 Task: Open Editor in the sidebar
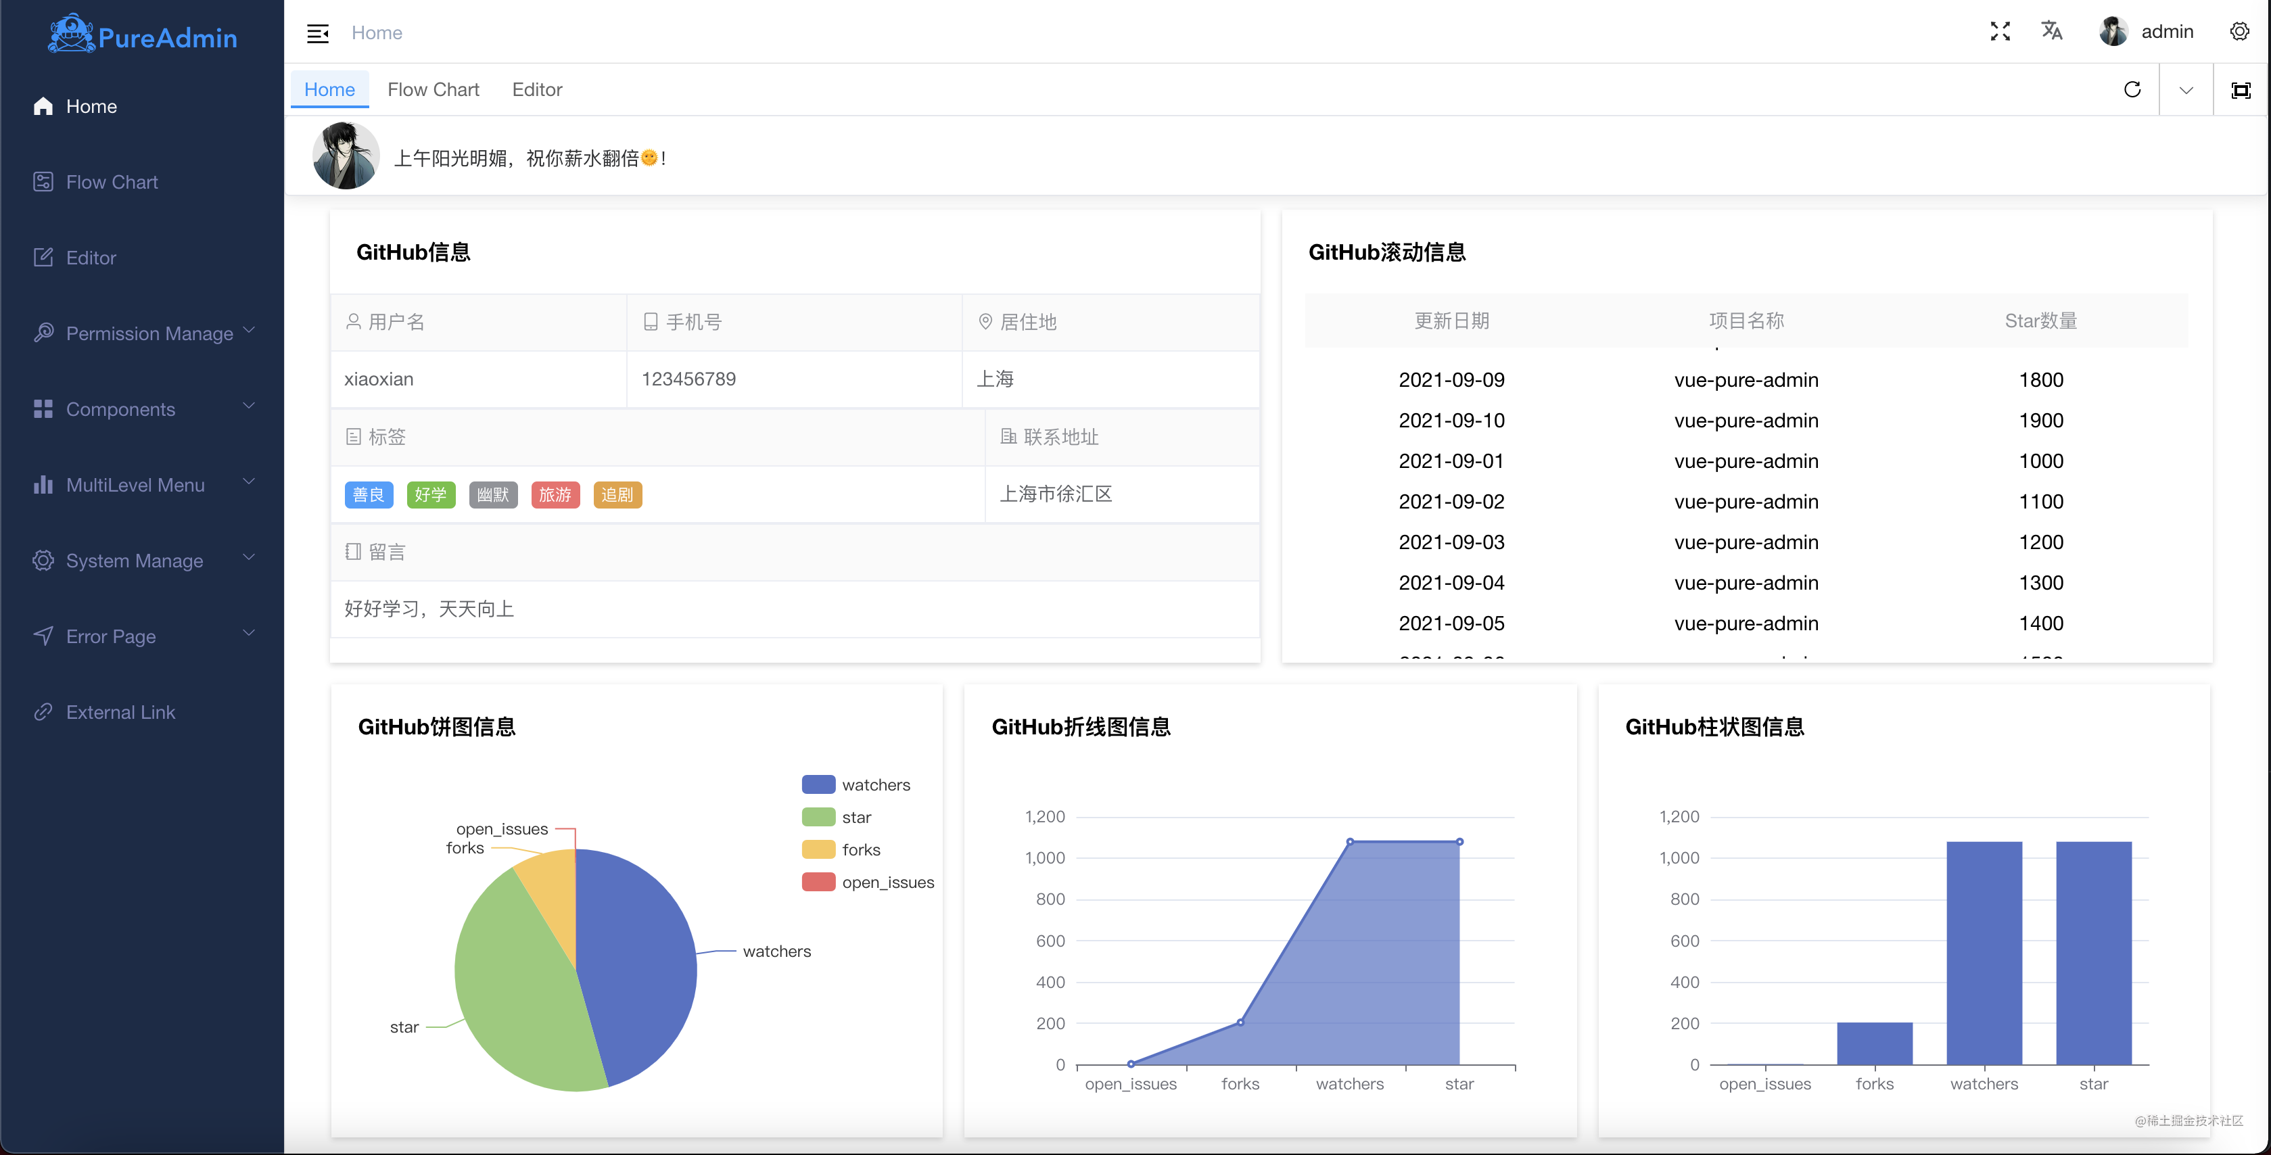pos(142,258)
